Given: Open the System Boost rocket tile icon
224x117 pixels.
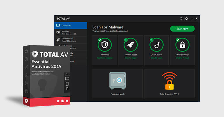Looking at the screenshot, I should point(131,45).
